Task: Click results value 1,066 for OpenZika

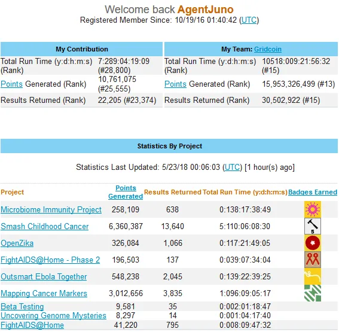Action: (x=173, y=243)
